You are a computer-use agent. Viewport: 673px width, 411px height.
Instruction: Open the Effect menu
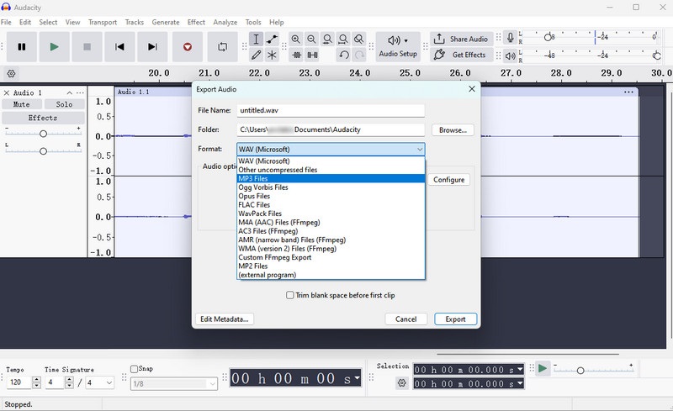(196, 23)
